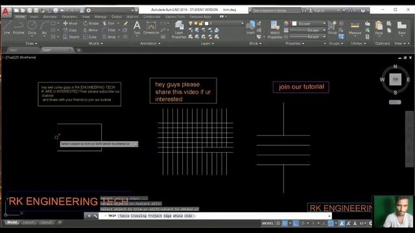Select the Dimension tool
The height and width of the screenshot is (233, 415).
[151, 28]
